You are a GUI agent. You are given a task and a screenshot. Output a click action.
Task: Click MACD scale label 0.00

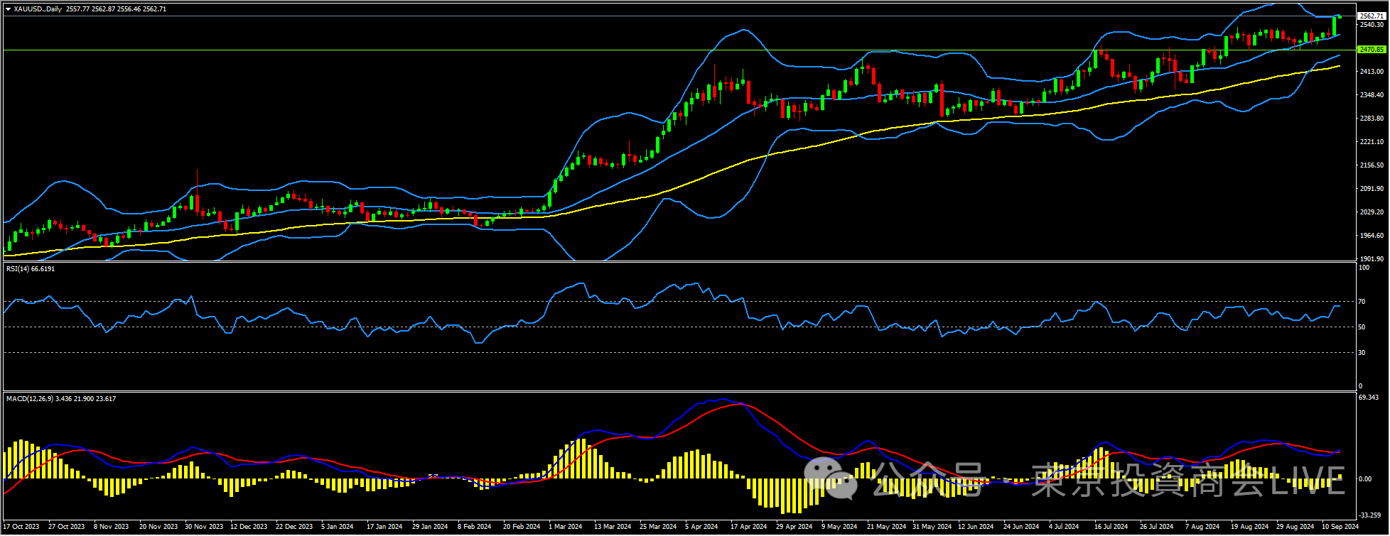point(1365,479)
